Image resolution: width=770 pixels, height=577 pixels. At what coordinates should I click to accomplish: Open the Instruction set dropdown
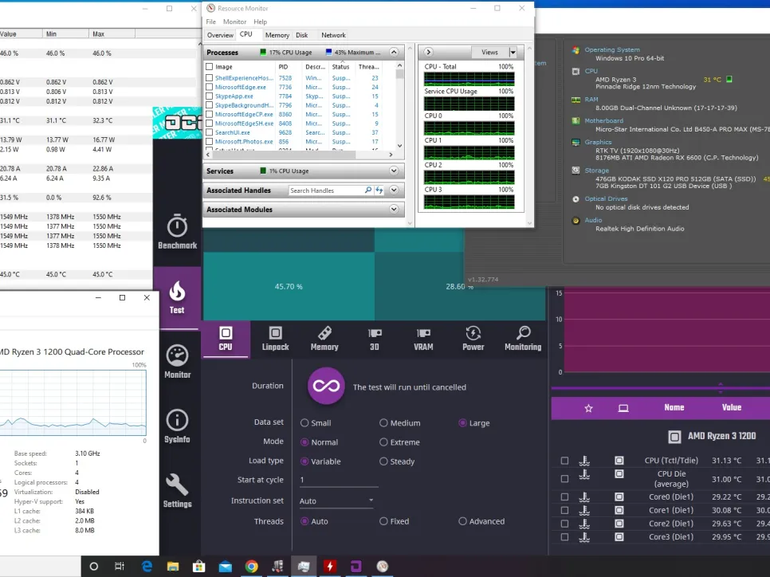(x=336, y=500)
